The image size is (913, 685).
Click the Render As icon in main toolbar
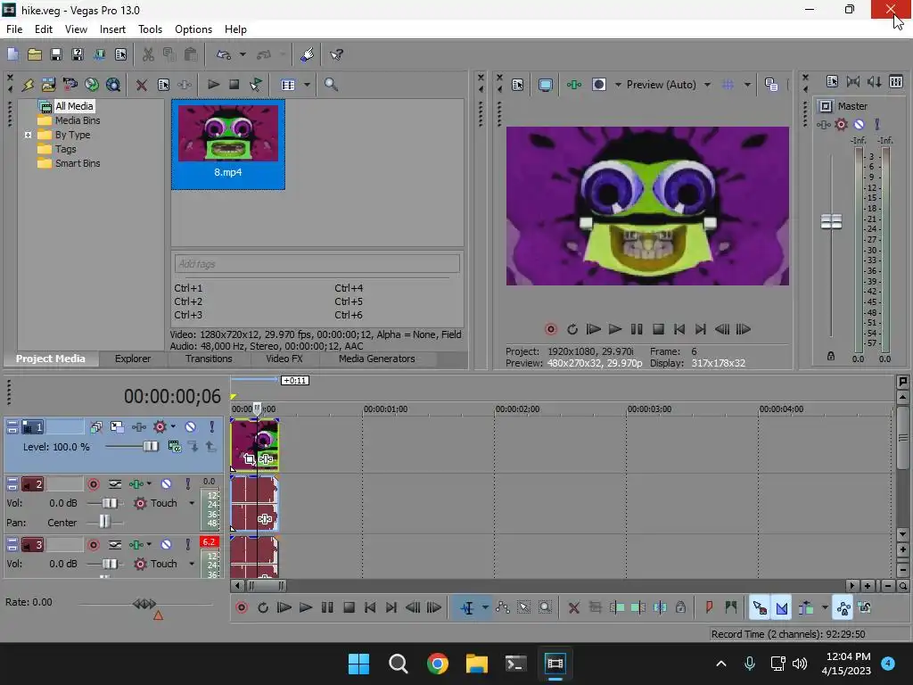click(x=99, y=54)
